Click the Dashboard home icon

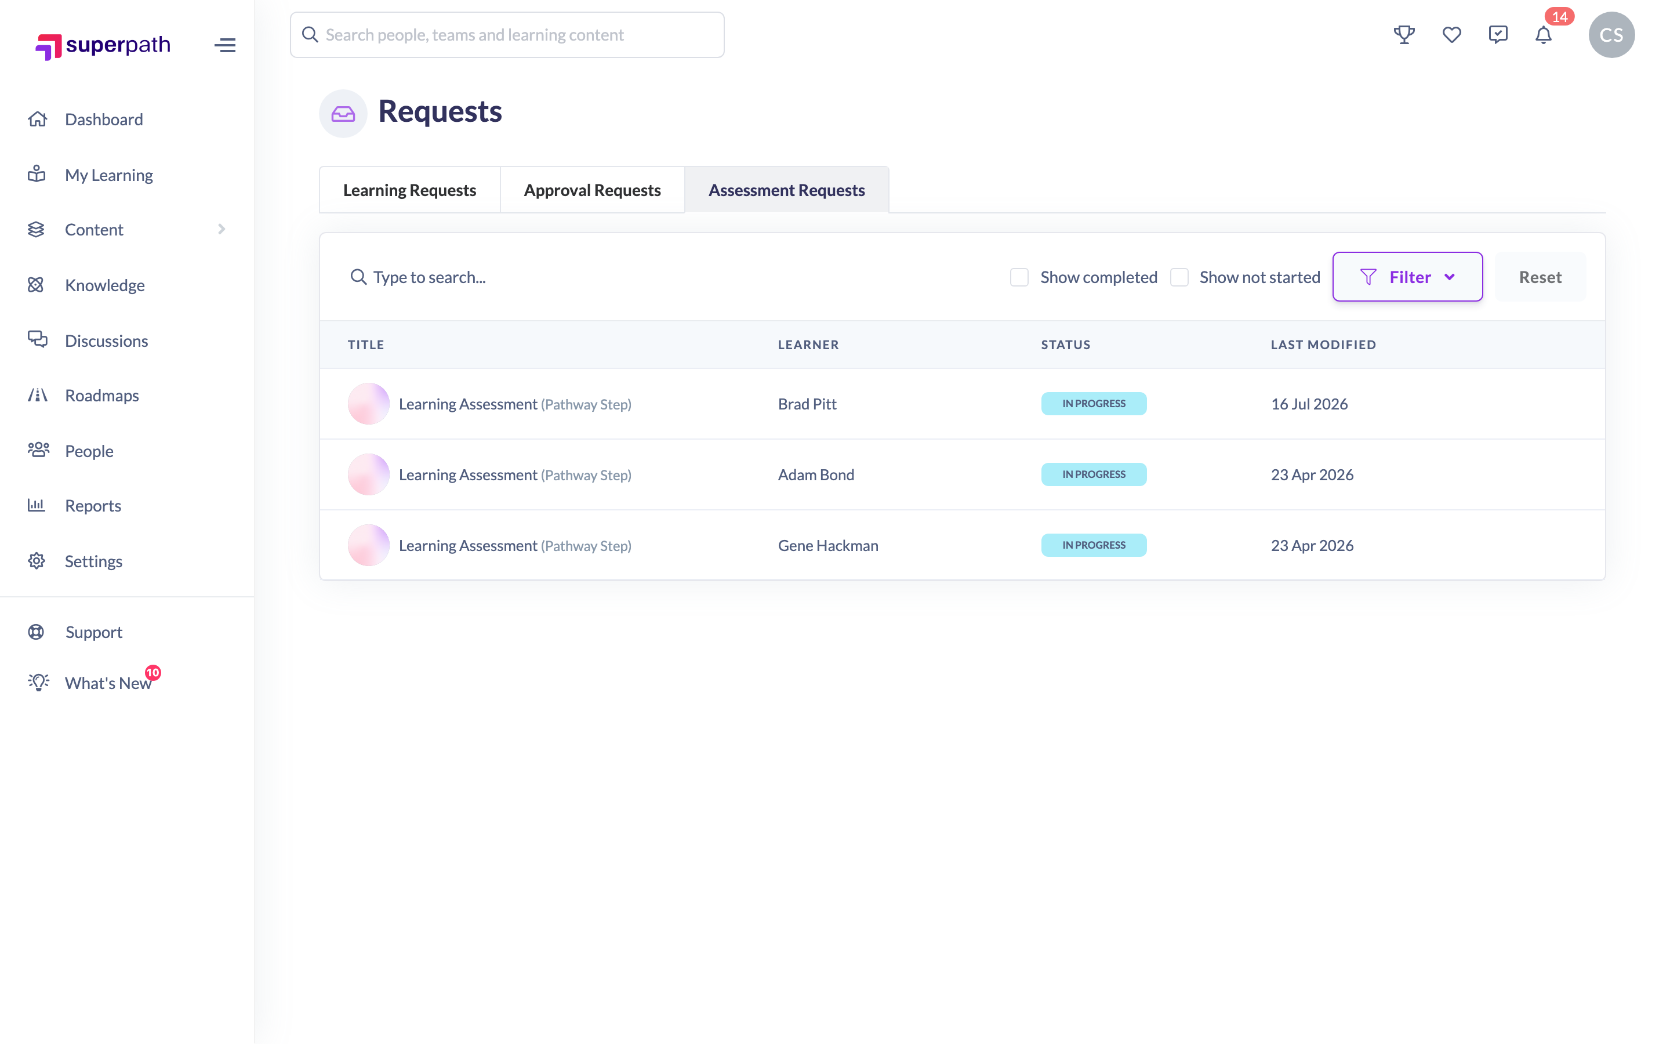point(37,119)
